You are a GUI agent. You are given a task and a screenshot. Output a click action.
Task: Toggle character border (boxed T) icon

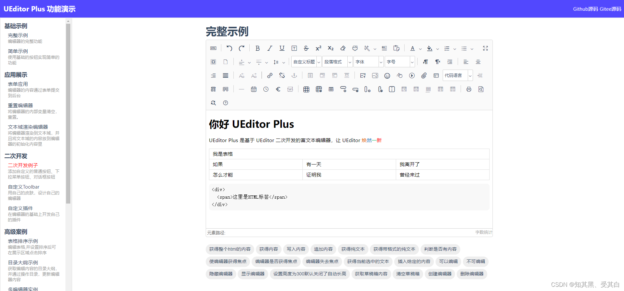(x=294, y=48)
